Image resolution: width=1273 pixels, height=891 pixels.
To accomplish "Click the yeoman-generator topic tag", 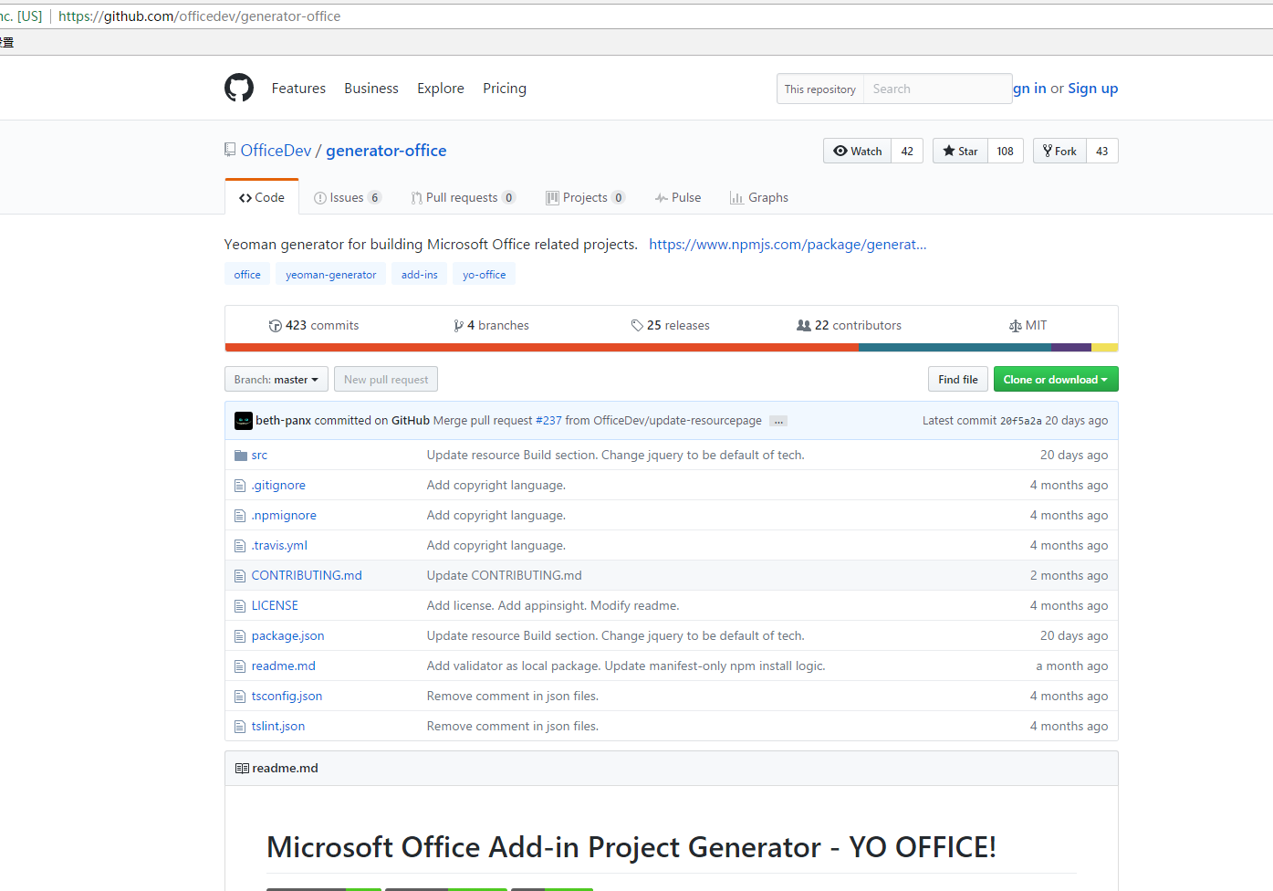I will (x=330, y=275).
